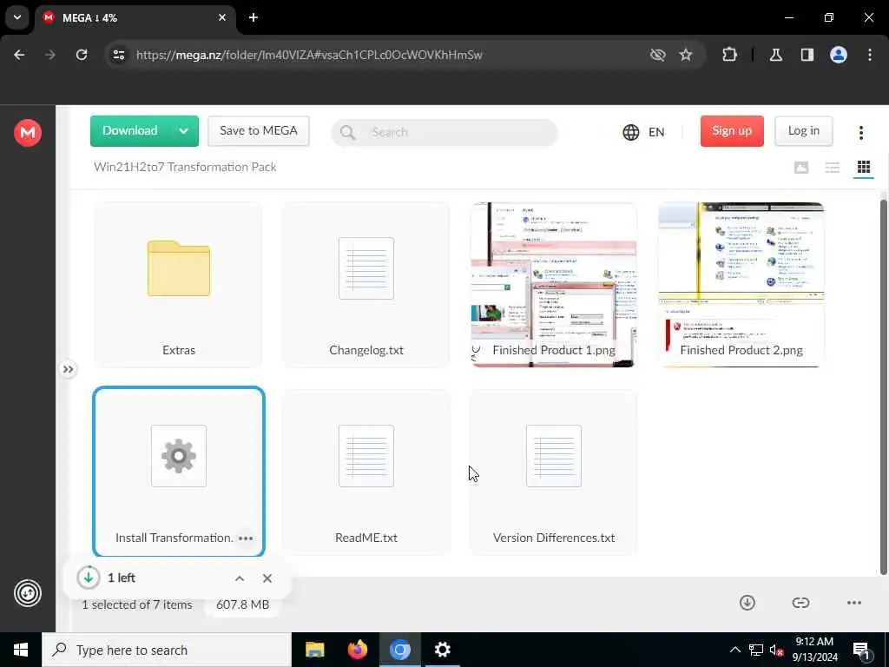Click the Win21H2to7 Transformation Pack breadcrumb
The image size is (889, 667).
185,167
